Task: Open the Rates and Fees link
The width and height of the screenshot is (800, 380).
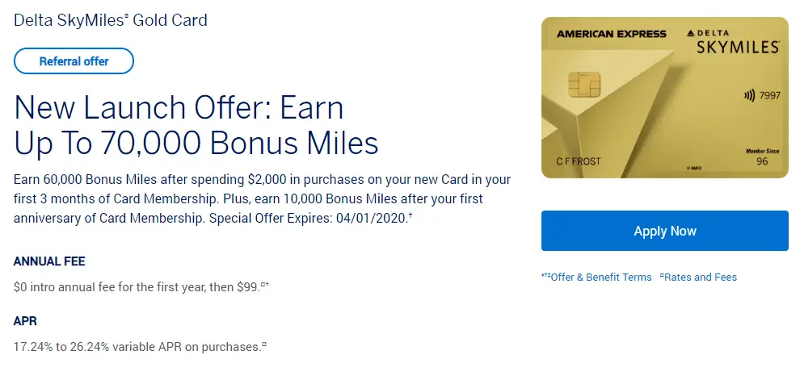Action: [701, 277]
